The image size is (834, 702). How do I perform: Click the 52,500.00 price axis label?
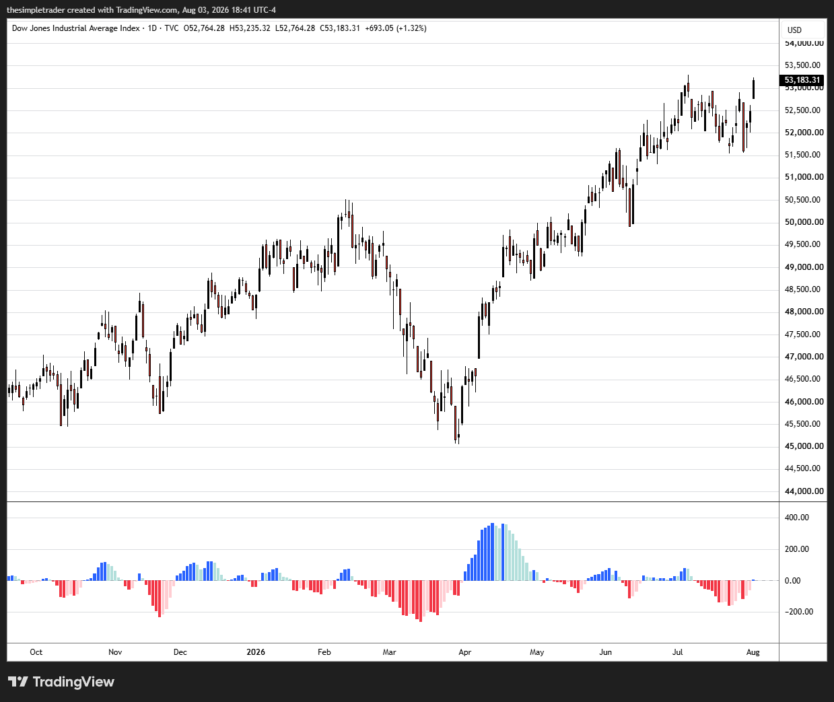(x=802, y=110)
